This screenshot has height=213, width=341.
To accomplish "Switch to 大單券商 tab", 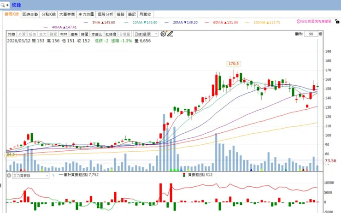I will (67, 14).
